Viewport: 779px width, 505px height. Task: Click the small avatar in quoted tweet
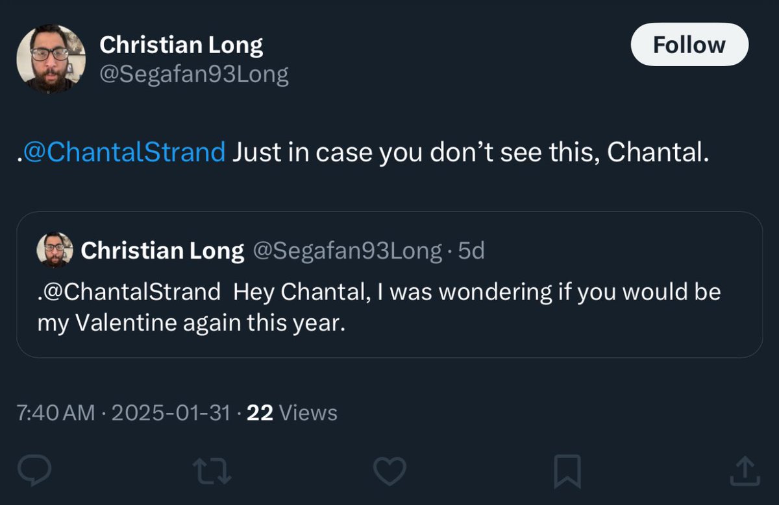click(x=55, y=250)
